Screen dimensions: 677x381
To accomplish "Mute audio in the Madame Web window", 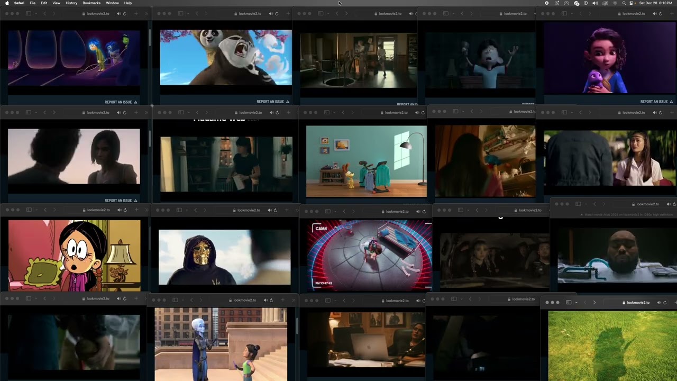I will click(x=271, y=112).
